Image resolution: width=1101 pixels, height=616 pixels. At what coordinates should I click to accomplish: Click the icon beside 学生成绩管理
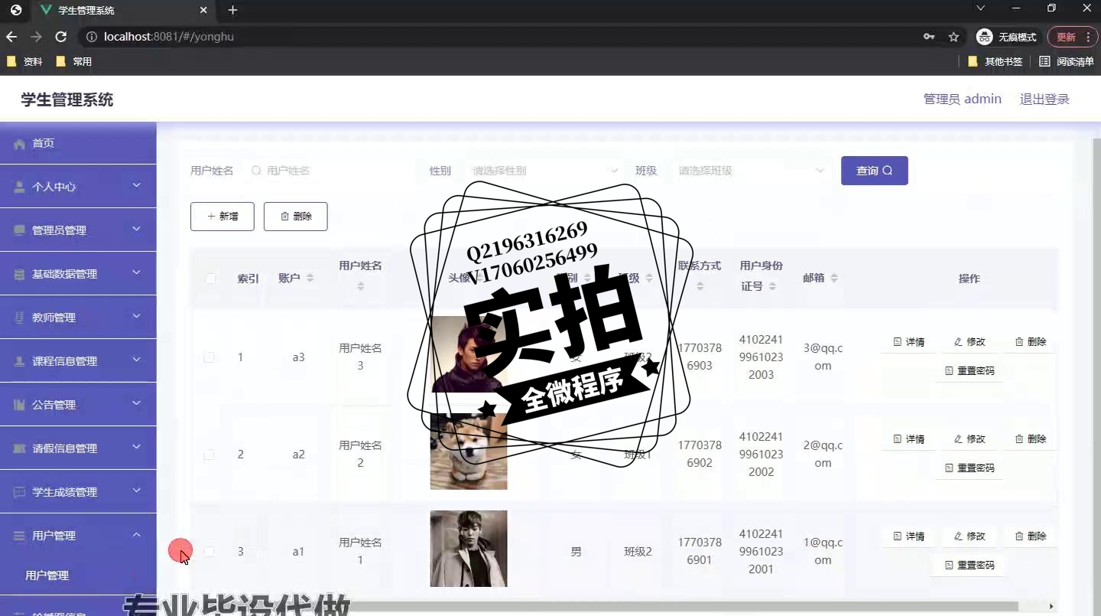[20, 492]
